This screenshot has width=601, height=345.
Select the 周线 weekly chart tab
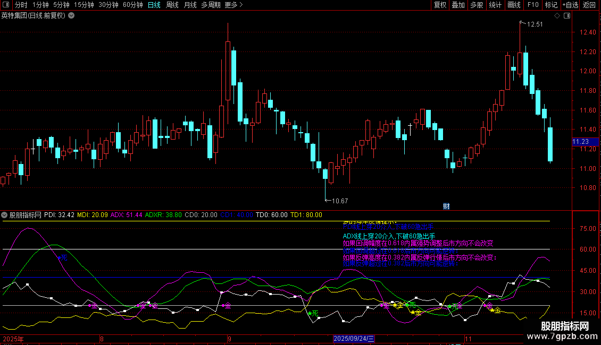tap(172, 5)
